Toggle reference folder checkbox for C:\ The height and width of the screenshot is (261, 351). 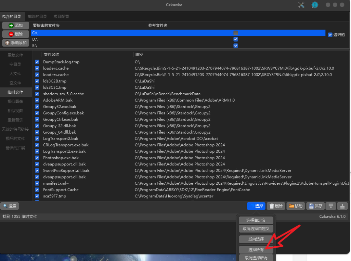point(236,33)
